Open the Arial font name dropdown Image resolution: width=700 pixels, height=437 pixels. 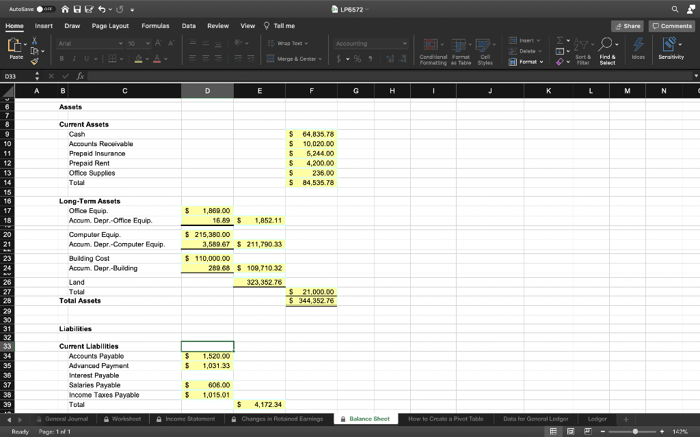pos(120,43)
